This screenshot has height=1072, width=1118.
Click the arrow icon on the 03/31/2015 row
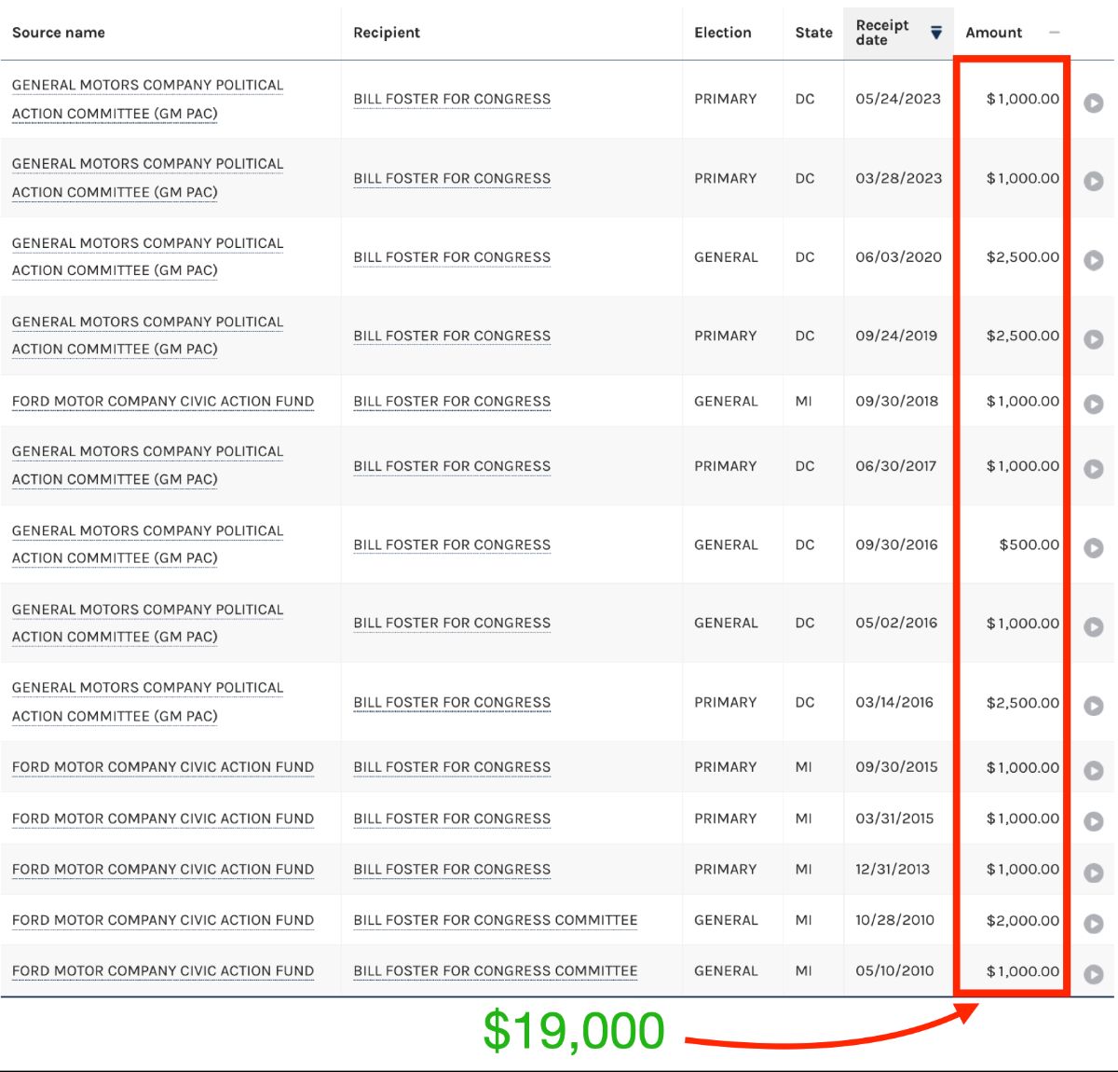[1094, 822]
